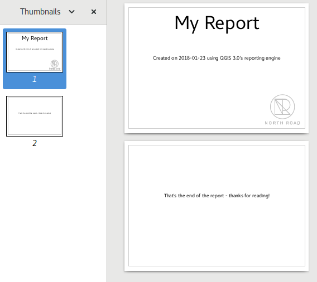The image size is (317, 282).
Task: Click the 'That's the end of the report' text
Action: (x=217, y=196)
